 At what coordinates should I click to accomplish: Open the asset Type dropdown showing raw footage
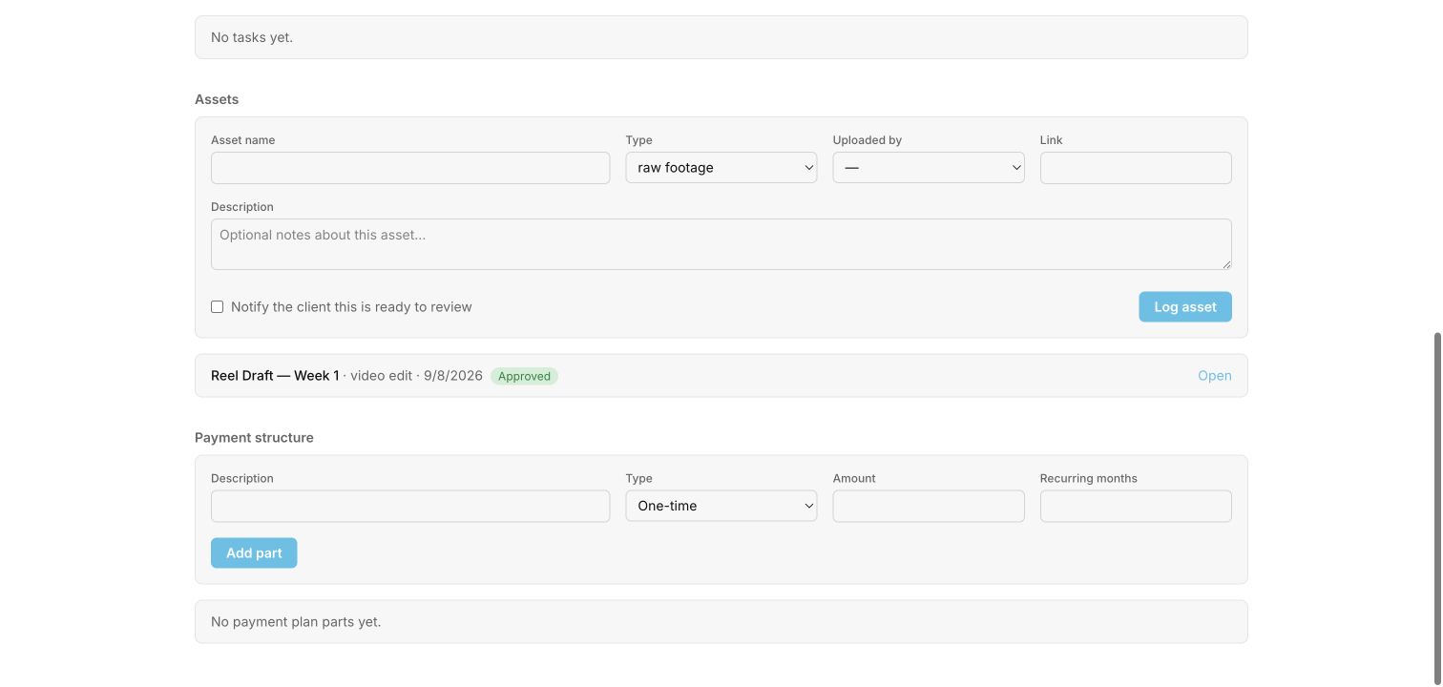[x=721, y=168]
